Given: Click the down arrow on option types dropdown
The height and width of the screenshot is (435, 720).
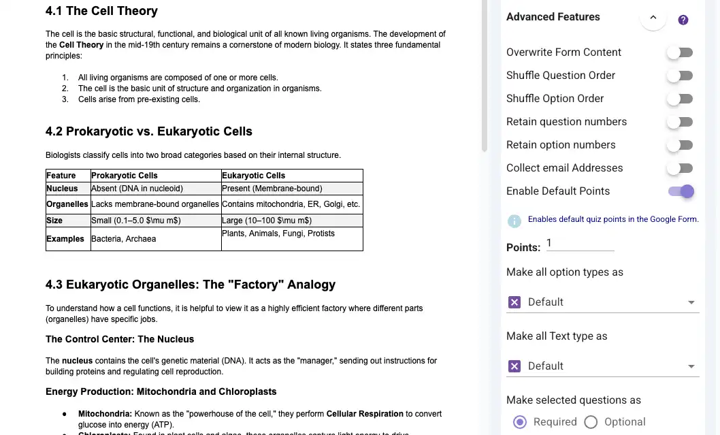Looking at the screenshot, I should [691, 302].
